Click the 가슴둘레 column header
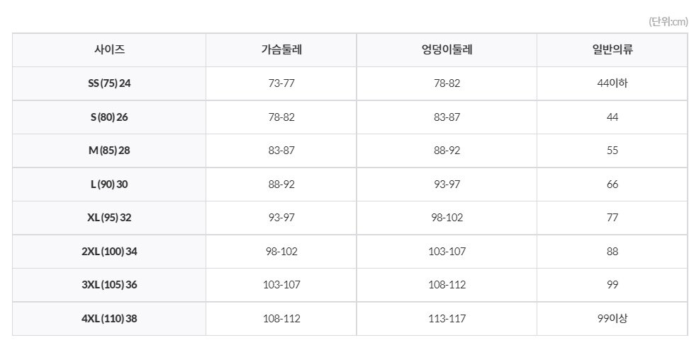The width and height of the screenshot is (689, 340). pos(281,50)
